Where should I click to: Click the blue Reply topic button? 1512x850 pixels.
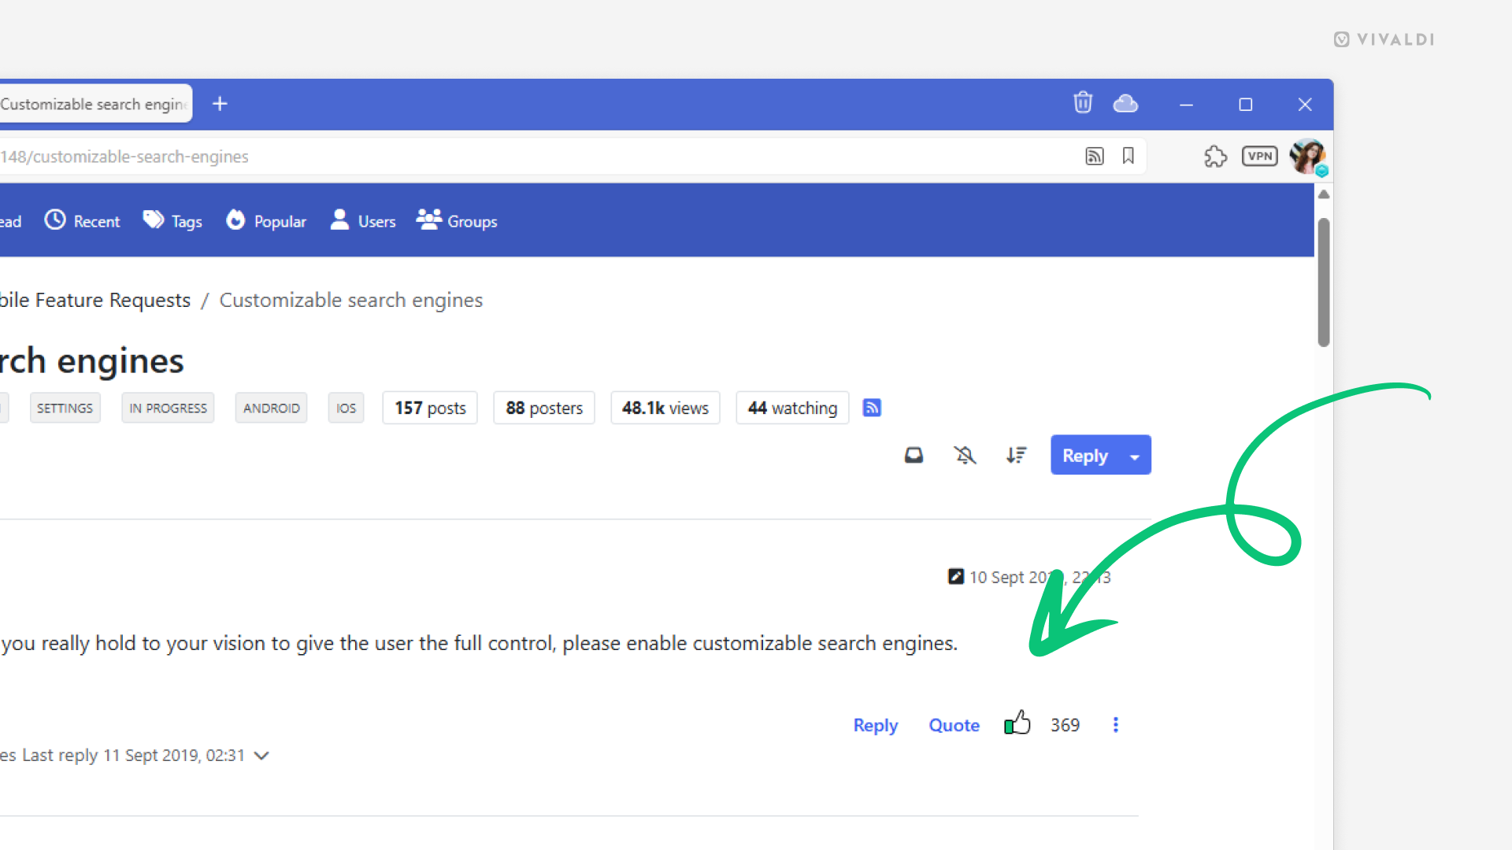tap(1084, 455)
